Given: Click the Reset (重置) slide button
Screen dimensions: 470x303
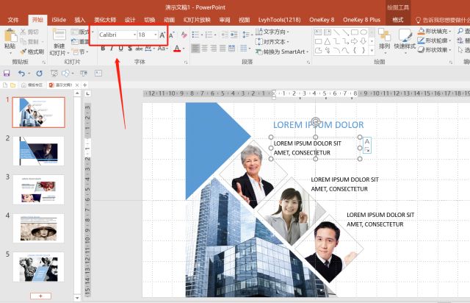Looking at the screenshot, I should click(80, 42).
